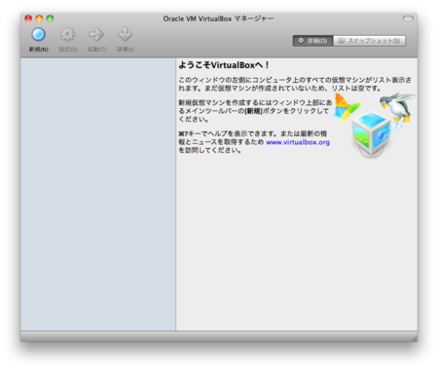Minimize the window with the yellow button

click(39, 18)
